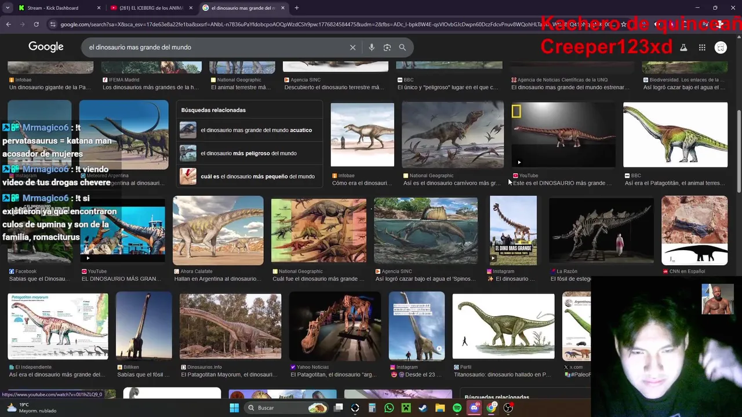Open Yahoo Noticias museum skeleton image
The width and height of the screenshot is (742, 417).
click(x=335, y=326)
